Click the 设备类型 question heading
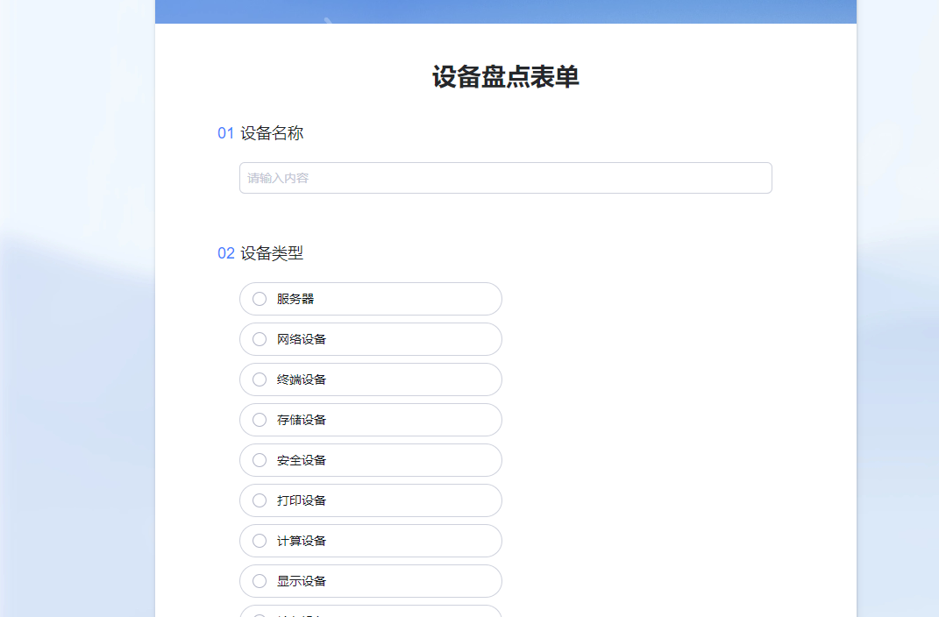 (x=272, y=253)
